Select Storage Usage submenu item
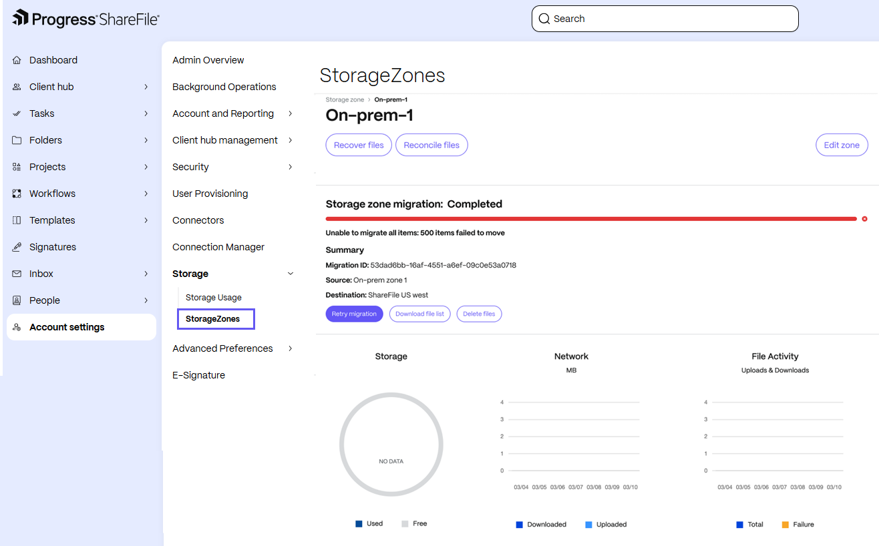The image size is (879, 546). [214, 298]
